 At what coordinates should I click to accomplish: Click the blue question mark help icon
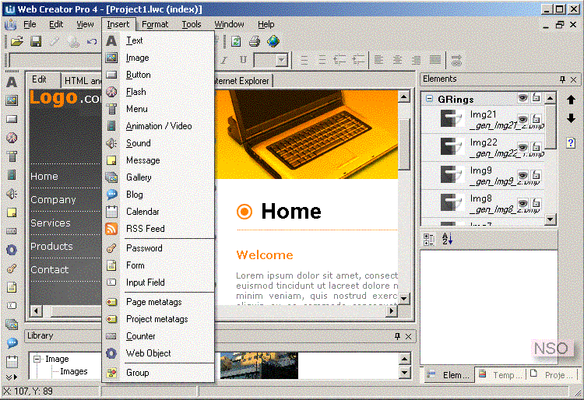pyautogui.click(x=571, y=143)
